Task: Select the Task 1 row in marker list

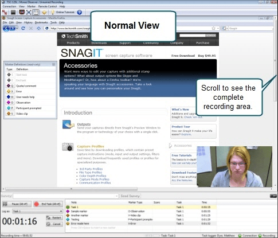Action: coord(141,207)
